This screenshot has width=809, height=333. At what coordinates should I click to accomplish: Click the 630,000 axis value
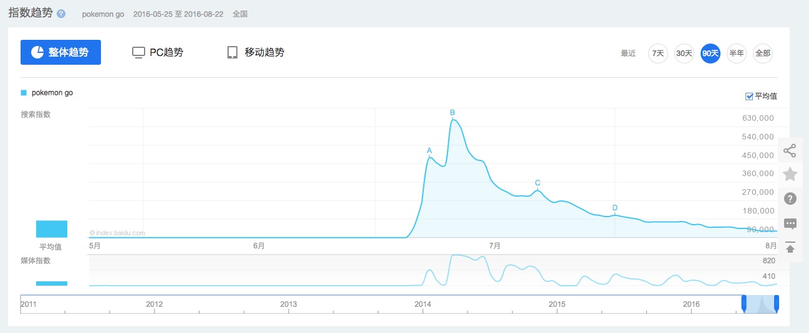pyautogui.click(x=757, y=118)
